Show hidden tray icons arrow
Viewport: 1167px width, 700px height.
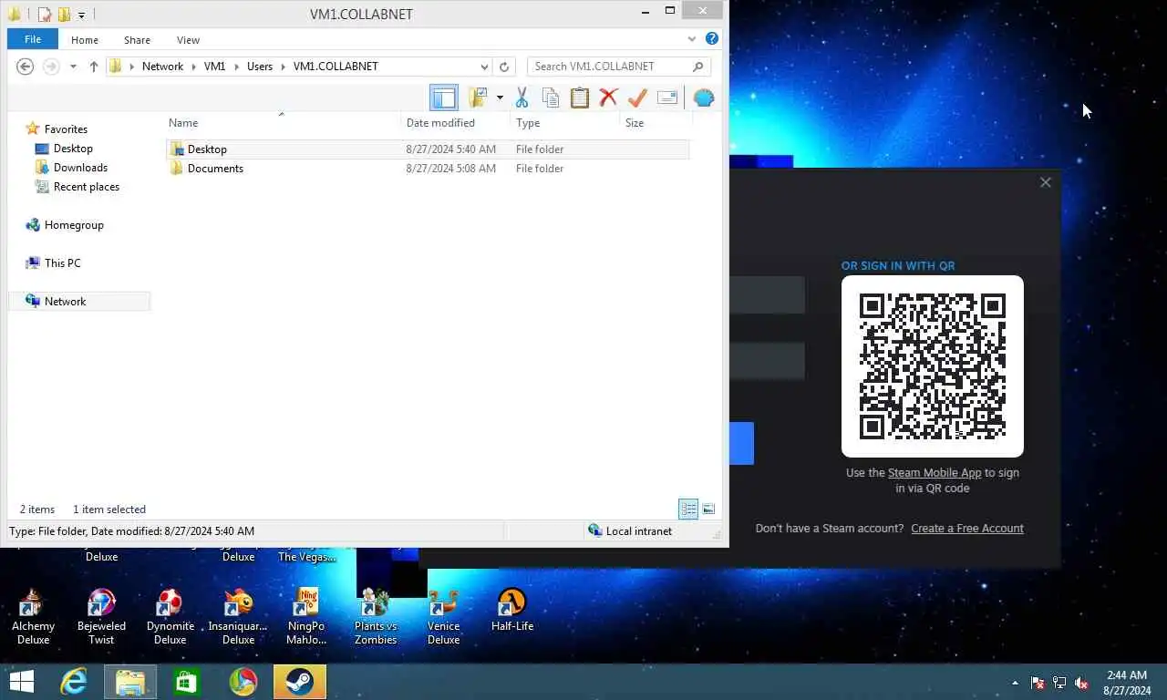[1016, 683]
